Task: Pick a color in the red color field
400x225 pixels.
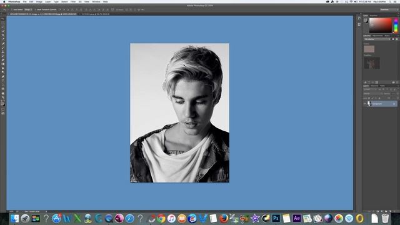Action: pyautogui.click(x=380, y=25)
